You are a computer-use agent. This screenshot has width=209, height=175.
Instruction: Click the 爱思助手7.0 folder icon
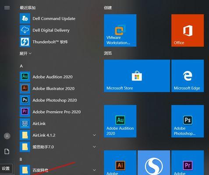(x=25, y=146)
